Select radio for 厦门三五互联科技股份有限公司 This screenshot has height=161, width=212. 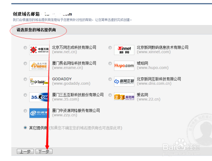pyautogui.click(x=25, y=95)
